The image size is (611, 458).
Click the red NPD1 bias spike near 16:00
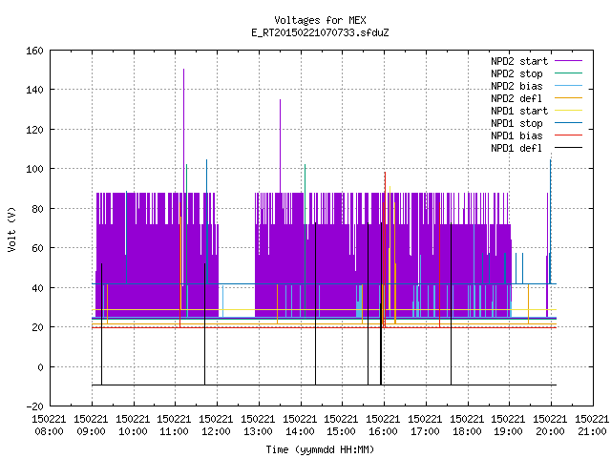point(385,249)
